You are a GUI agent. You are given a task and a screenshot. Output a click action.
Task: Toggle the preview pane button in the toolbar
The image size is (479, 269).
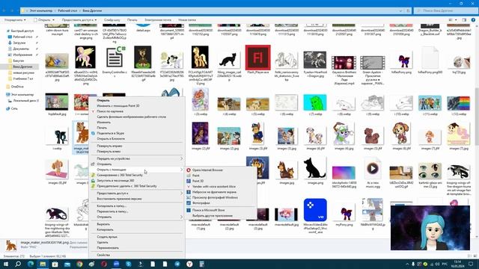464,20
